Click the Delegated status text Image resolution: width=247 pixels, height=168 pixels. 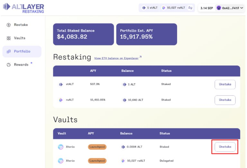click(x=167, y=161)
